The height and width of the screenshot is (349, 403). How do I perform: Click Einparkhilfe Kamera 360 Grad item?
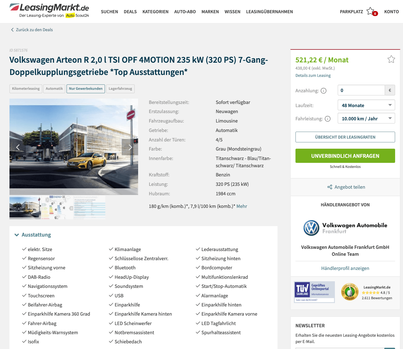59,314
